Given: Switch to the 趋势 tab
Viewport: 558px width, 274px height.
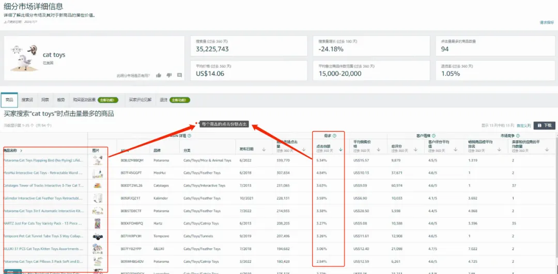Looking at the screenshot, I should pyautogui.click(x=61, y=100).
